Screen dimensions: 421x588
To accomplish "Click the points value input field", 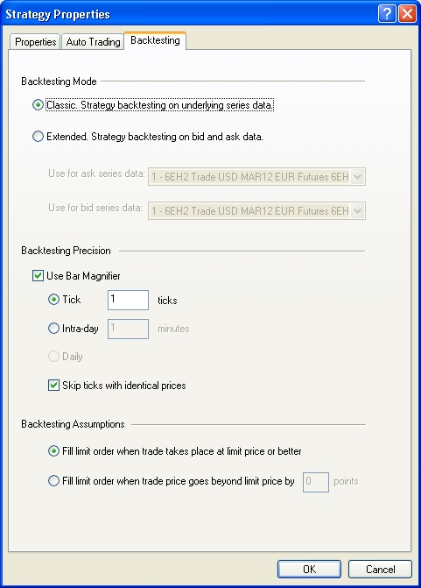I will pyautogui.click(x=316, y=482).
